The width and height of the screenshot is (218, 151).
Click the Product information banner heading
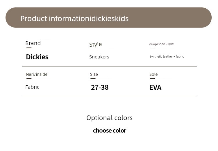pyautogui.click(x=74, y=19)
